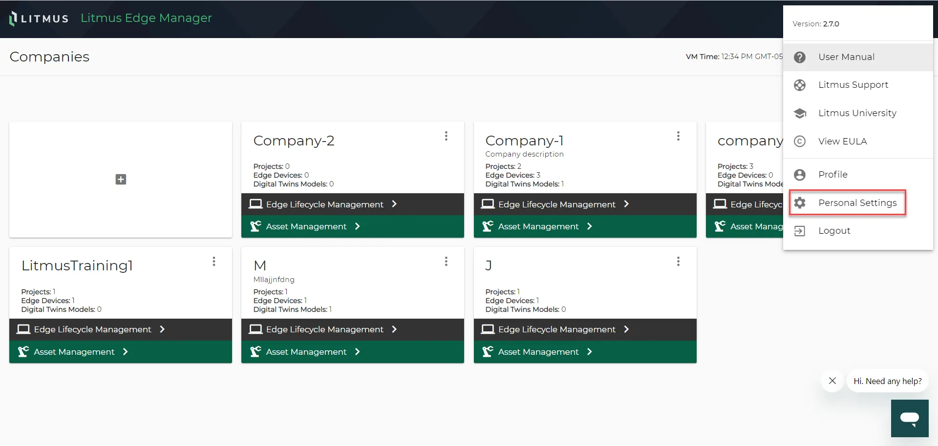Open Edge Lifecycle Management for company J
Viewport: 938px width, 446px height.
point(585,329)
